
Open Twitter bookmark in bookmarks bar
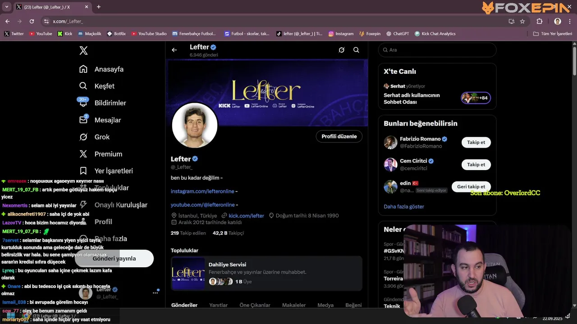click(14, 34)
